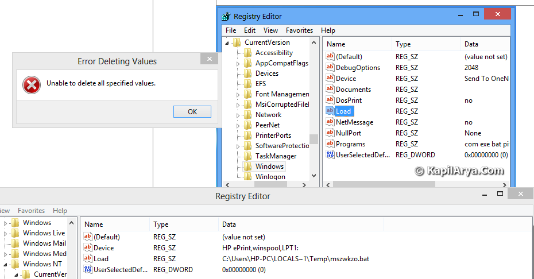This screenshot has width=534, height=279.
Task: Click OK in Error Deleting Values dialog
Action: point(192,112)
